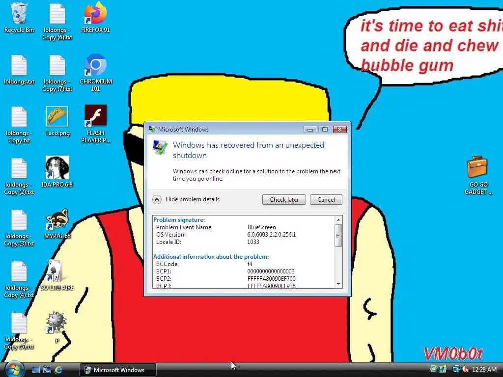Click the details scrollbar up arrow
The width and height of the screenshot is (503, 377).
point(338,220)
